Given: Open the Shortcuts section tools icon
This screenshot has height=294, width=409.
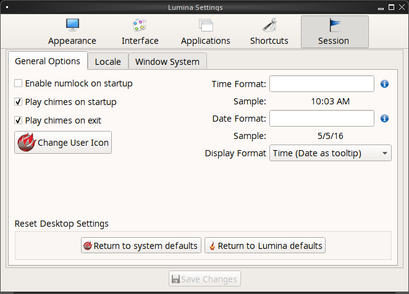Looking at the screenshot, I should (269, 25).
